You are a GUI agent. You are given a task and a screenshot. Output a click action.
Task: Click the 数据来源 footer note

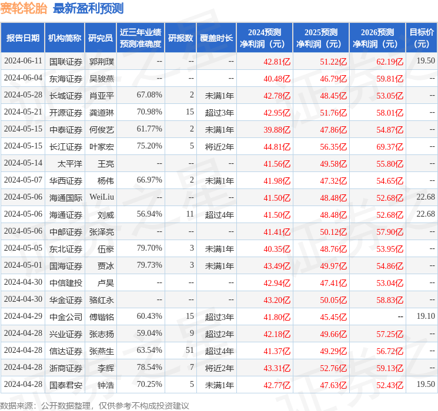(95, 405)
